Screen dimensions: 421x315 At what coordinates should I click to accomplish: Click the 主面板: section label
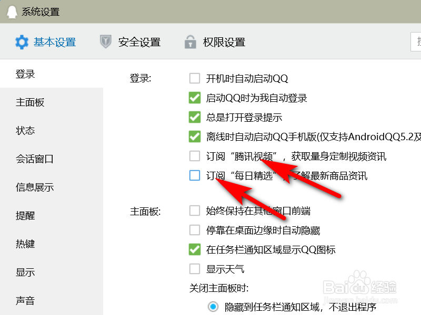point(145,212)
